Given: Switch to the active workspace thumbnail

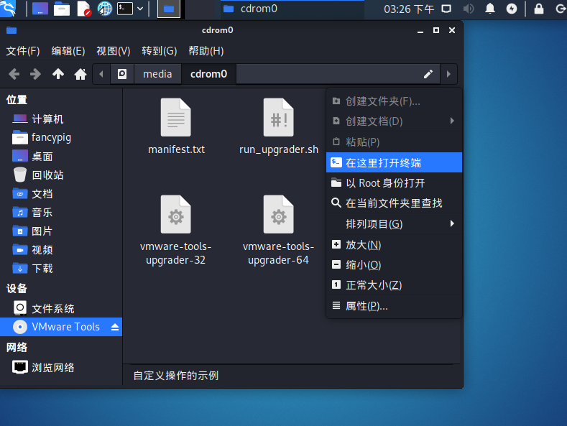Looking at the screenshot, I should coord(168,9).
